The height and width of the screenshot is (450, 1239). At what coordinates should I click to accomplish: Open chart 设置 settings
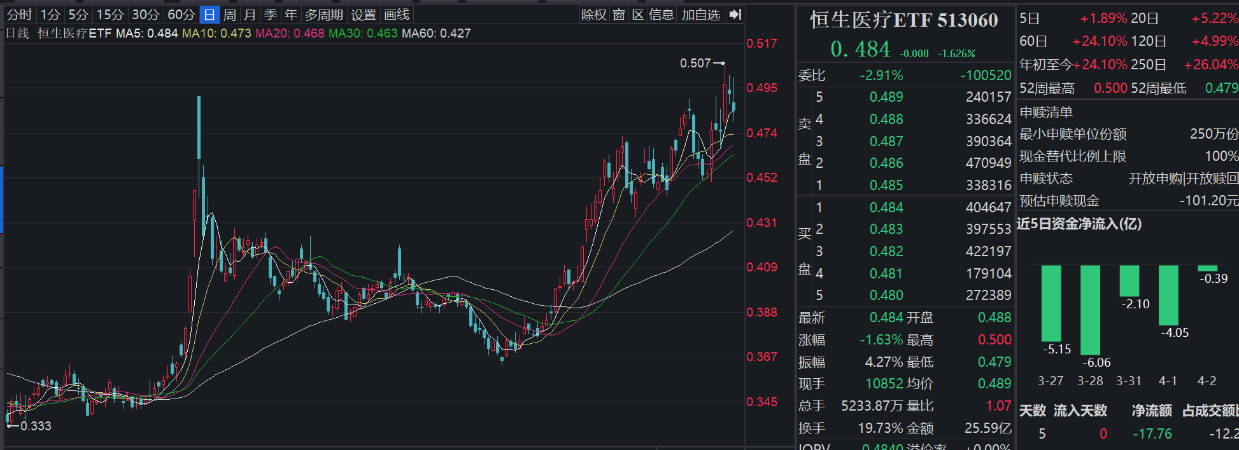click(364, 15)
